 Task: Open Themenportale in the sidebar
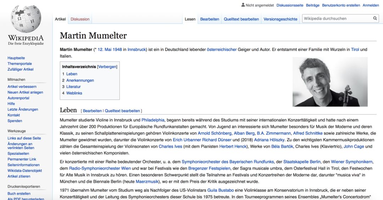20,63
